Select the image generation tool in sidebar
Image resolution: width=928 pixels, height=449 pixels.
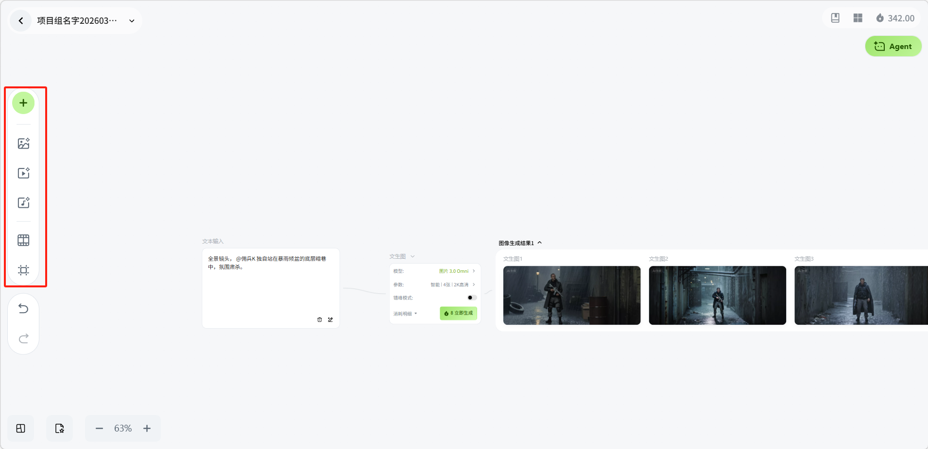(23, 144)
